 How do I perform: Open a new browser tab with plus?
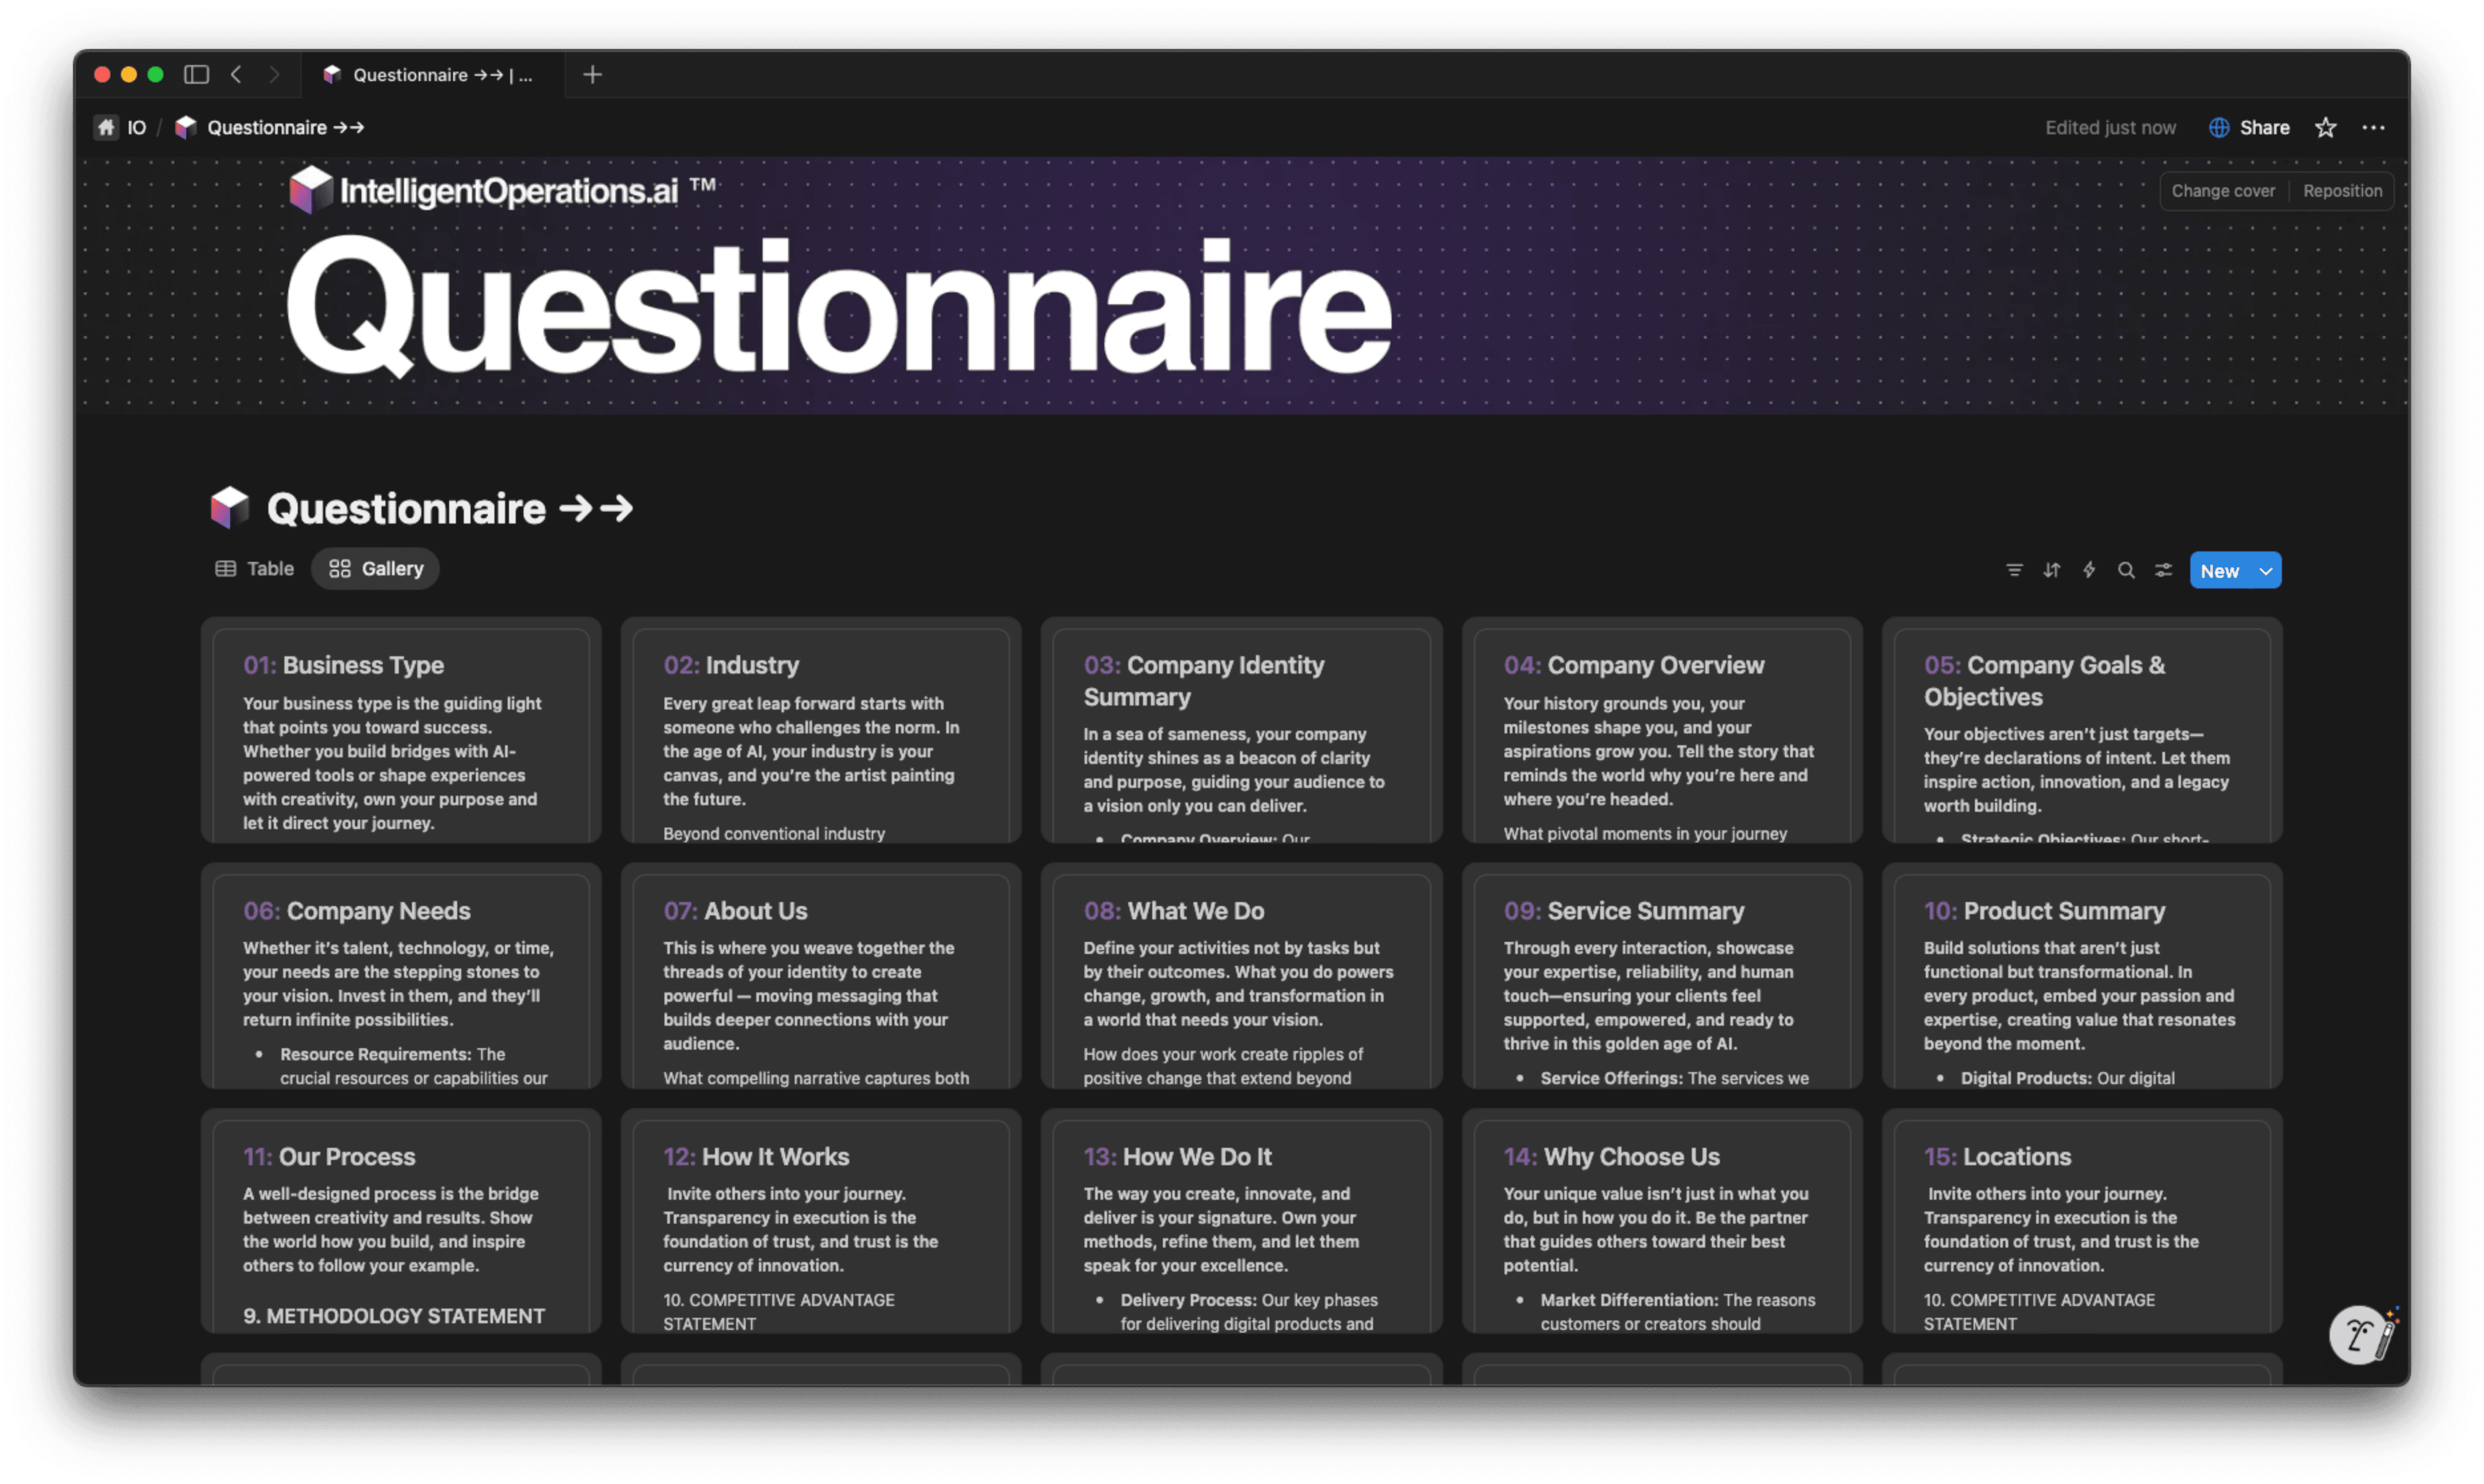coord(592,74)
